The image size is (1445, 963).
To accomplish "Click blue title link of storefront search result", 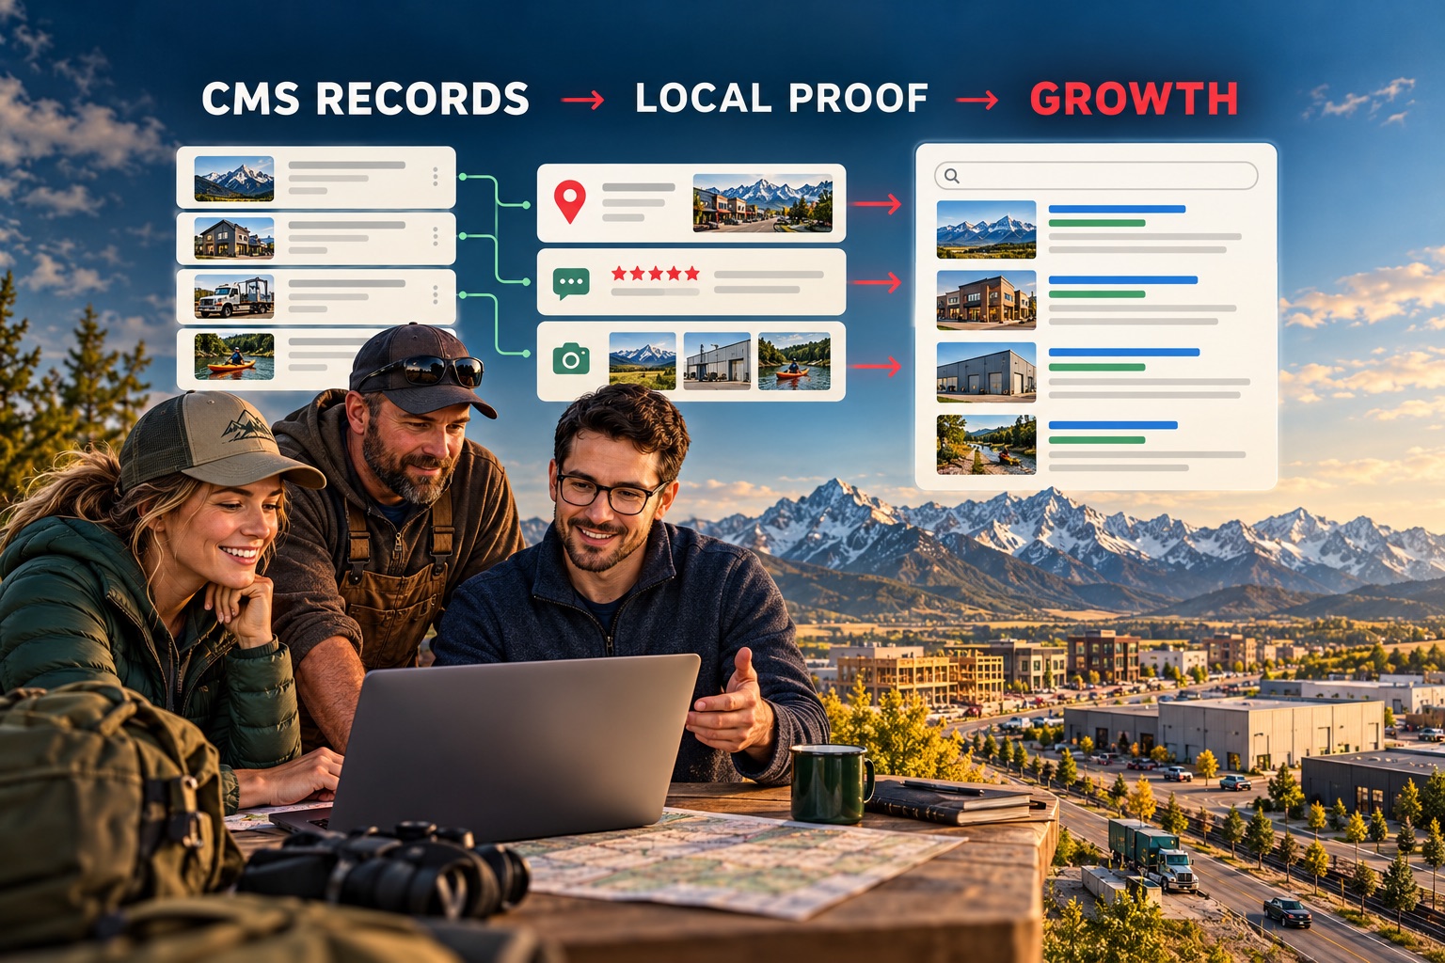I will pyautogui.click(x=1122, y=280).
